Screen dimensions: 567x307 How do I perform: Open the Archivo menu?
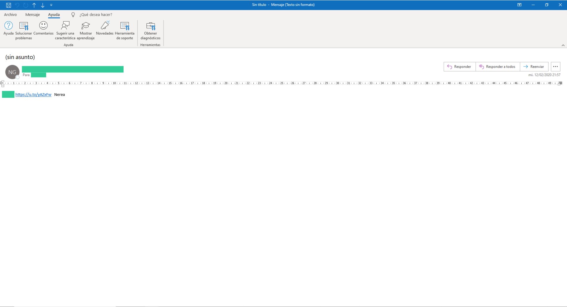coord(10,15)
